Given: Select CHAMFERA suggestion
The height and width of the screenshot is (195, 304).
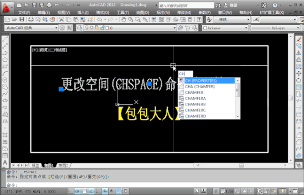Looking at the screenshot, I should click(207, 98).
